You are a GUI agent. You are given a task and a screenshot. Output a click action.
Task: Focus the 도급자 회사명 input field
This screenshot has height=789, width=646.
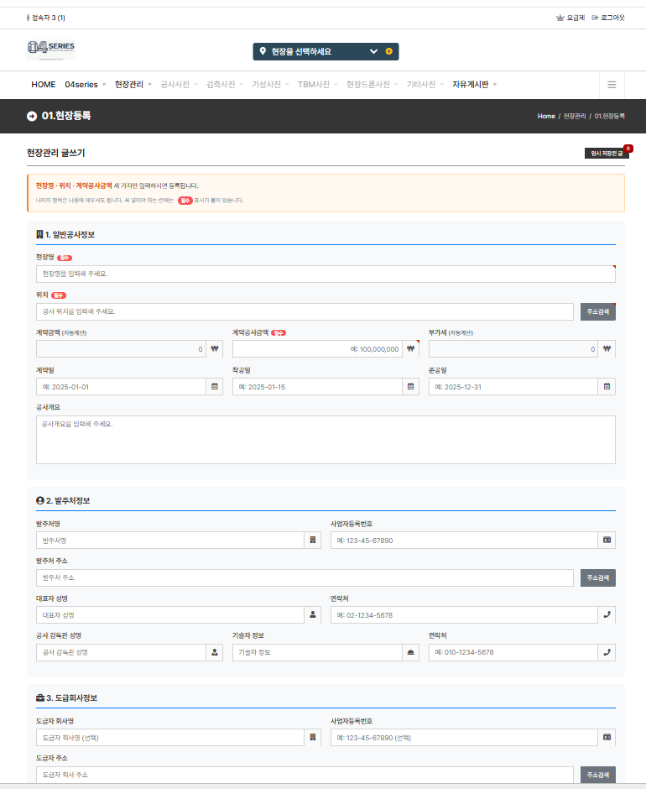pos(170,737)
